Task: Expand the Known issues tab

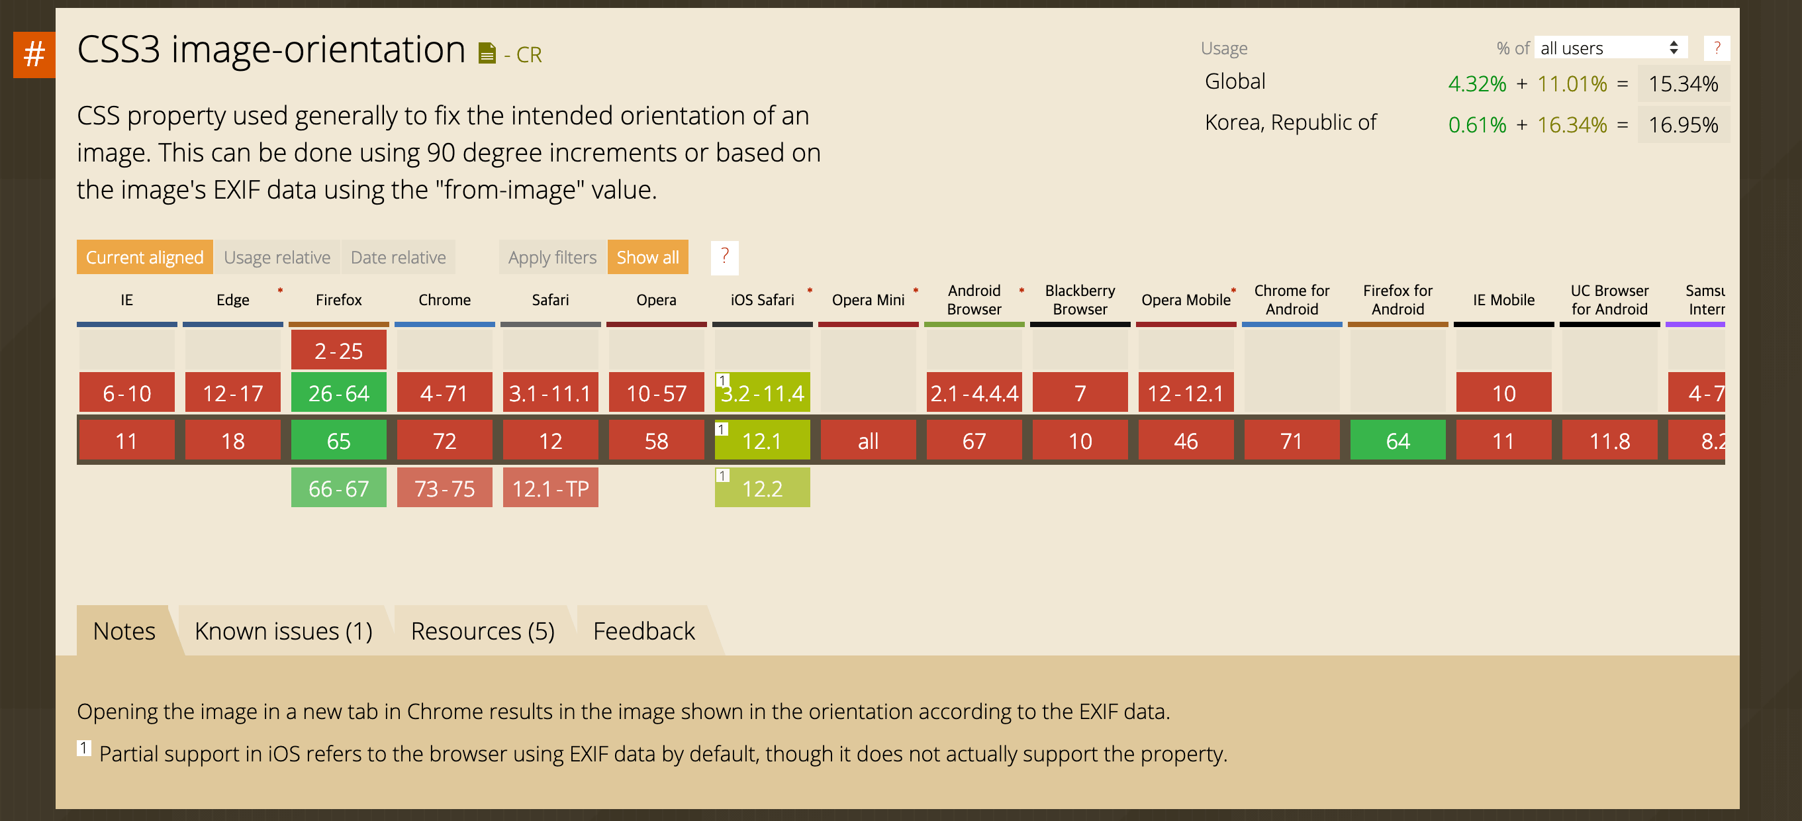Action: click(283, 630)
